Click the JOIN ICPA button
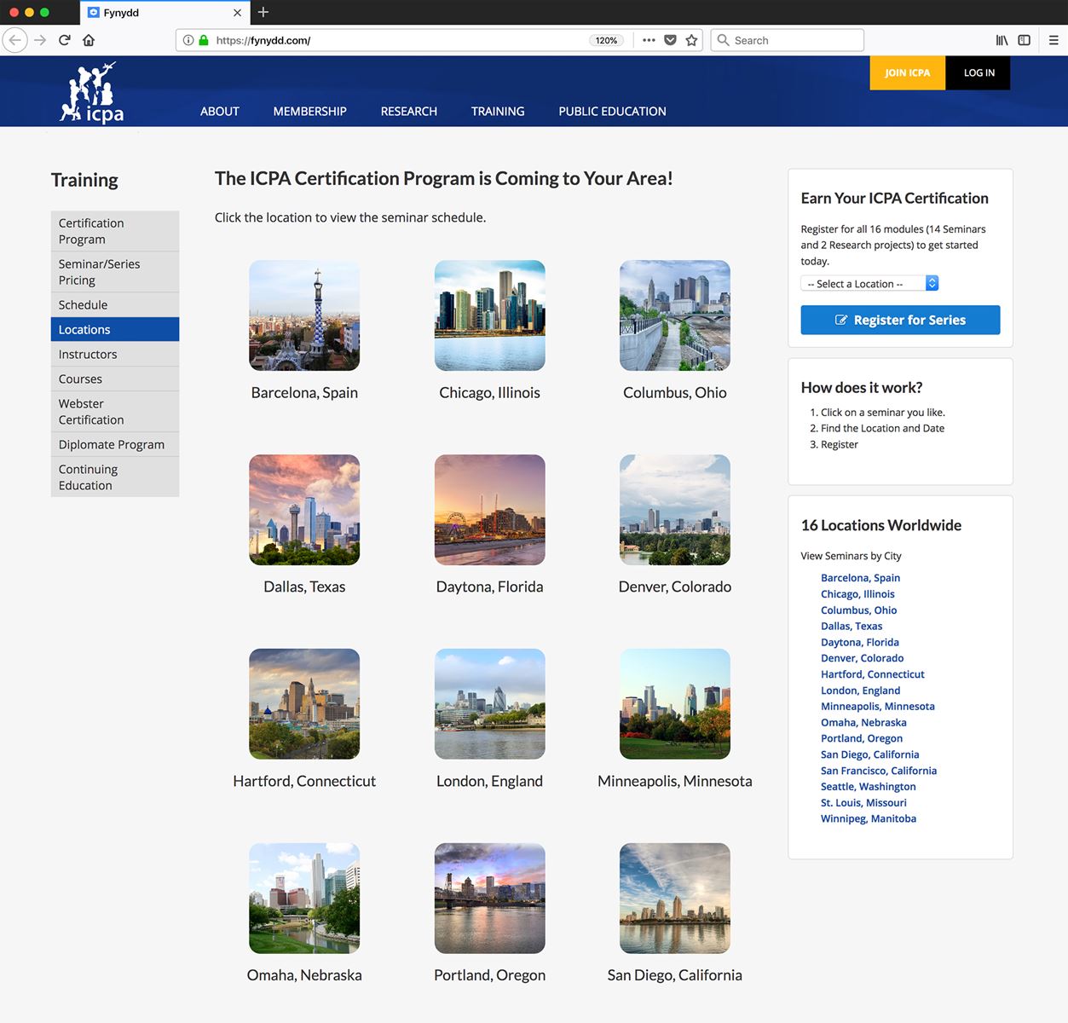The image size is (1068, 1023). pyautogui.click(x=908, y=72)
